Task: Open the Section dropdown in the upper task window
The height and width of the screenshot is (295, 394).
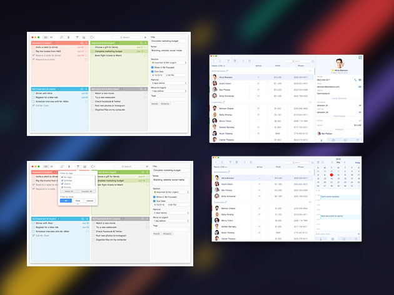Action: pyautogui.click(x=169, y=62)
